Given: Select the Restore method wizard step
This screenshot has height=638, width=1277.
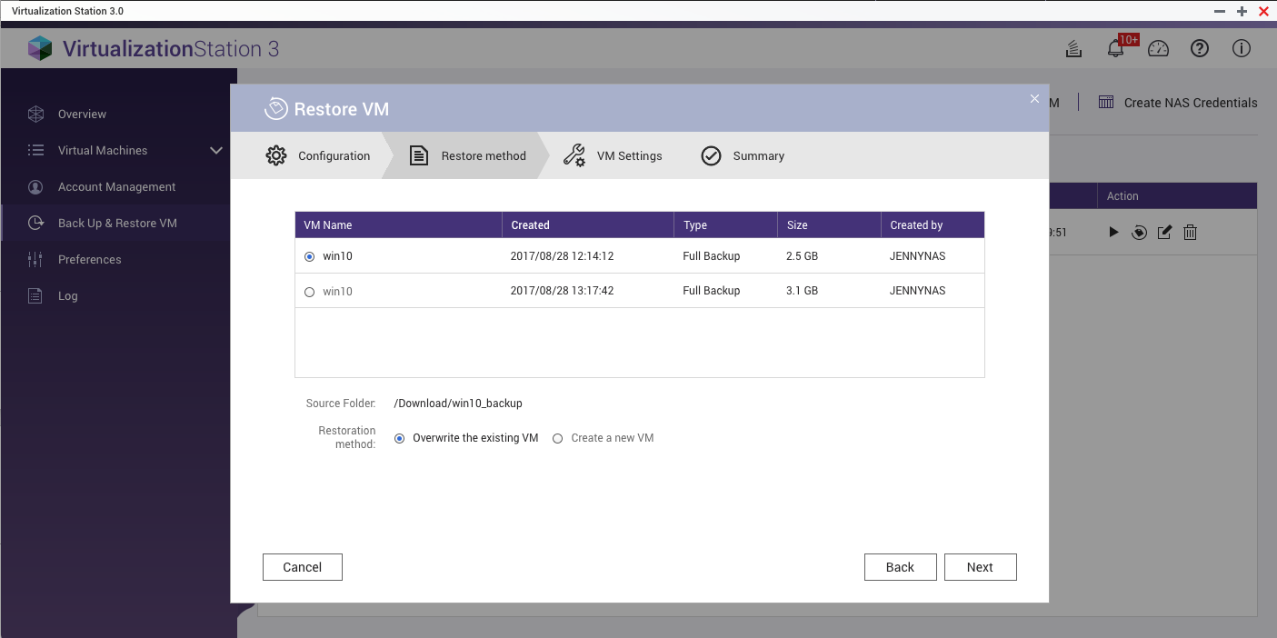Looking at the screenshot, I should coord(467,156).
